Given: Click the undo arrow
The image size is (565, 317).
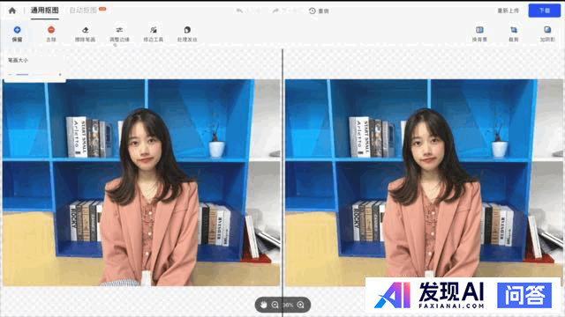Looking at the screenshot, I should pos(239,11).
